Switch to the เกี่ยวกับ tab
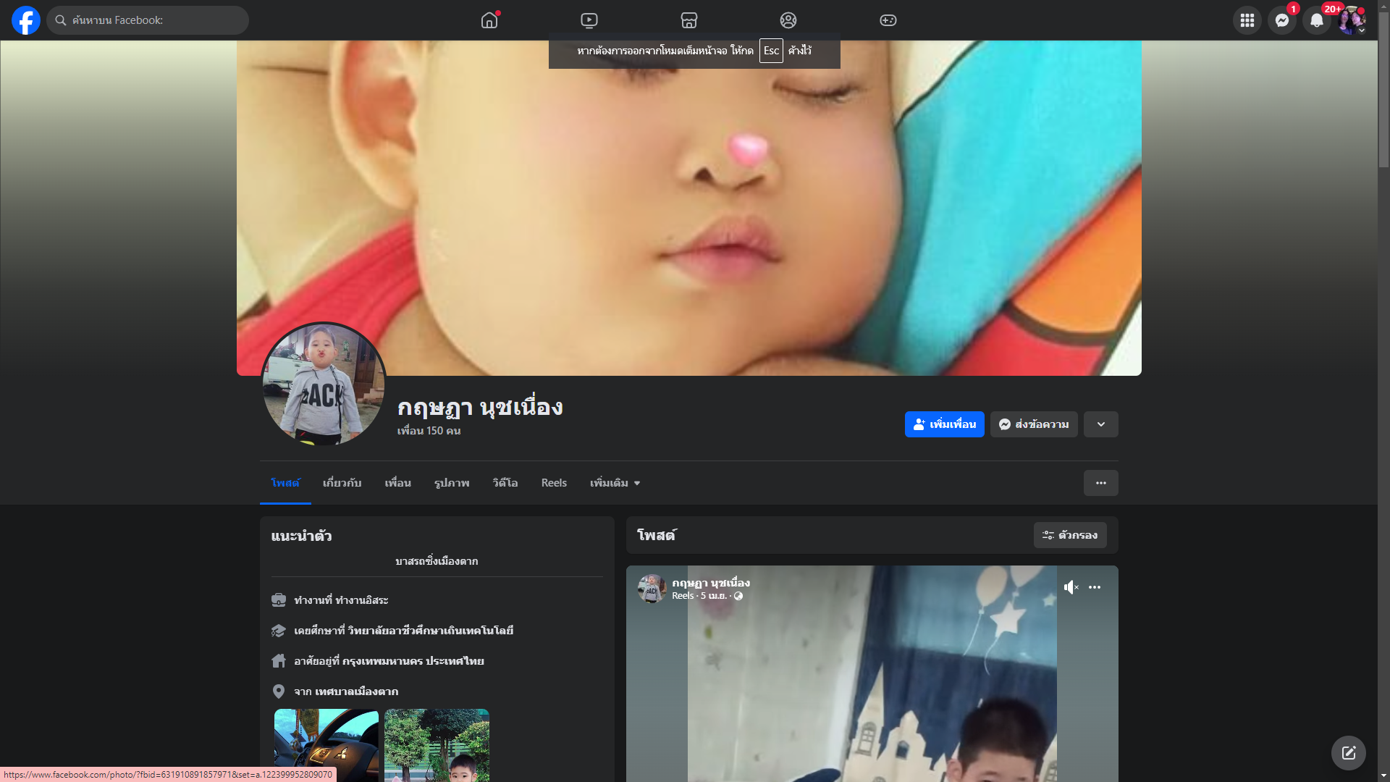This screenshot has width=1390, height=782. click(342, 483)
